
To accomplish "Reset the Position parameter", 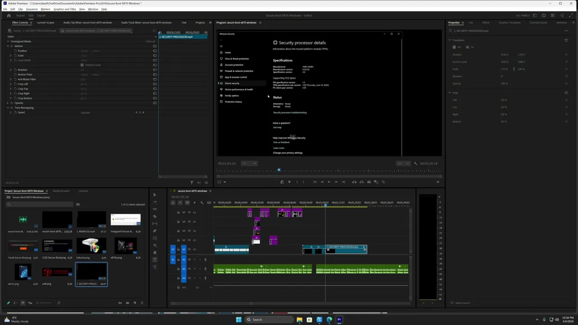I will click(x=155, y=51).
